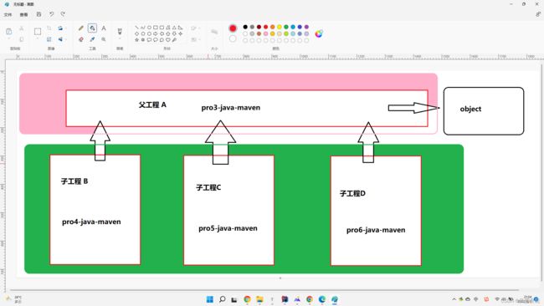Click the Undo arrow
This screenshot has width=544, height=306.
51,14
